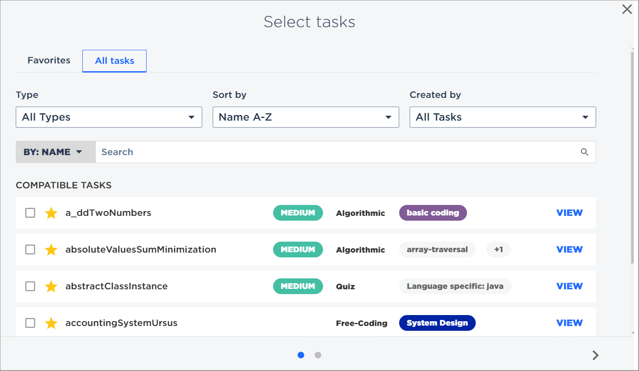Expand the +1 extra tags badge
Viewport: 639px width, 371px height.
point(499,250)
